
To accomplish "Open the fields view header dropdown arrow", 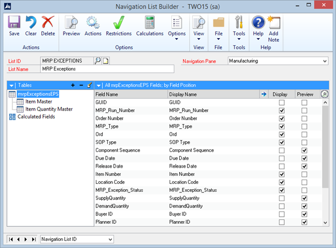I will (x=99, y=86).
